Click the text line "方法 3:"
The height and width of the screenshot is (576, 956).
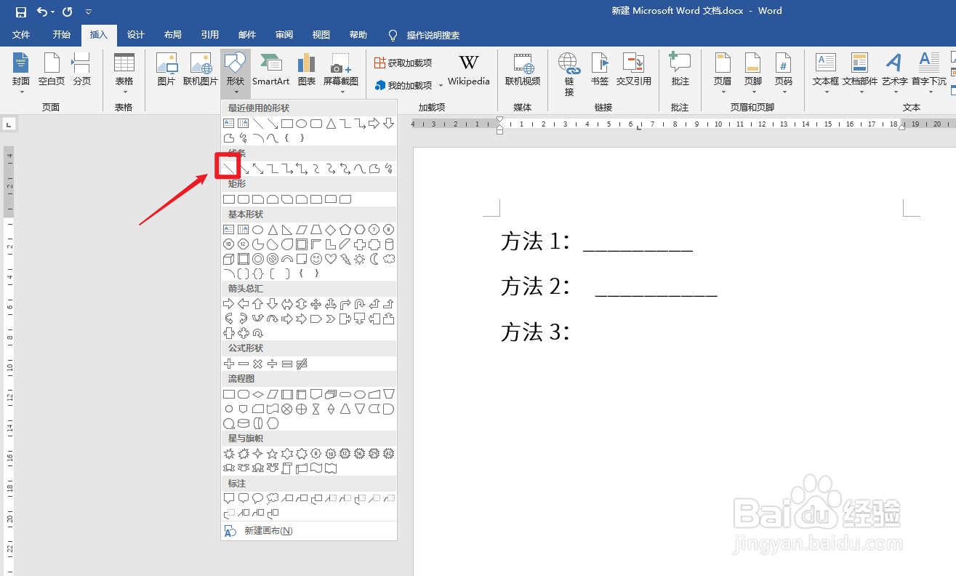[535, 332]
